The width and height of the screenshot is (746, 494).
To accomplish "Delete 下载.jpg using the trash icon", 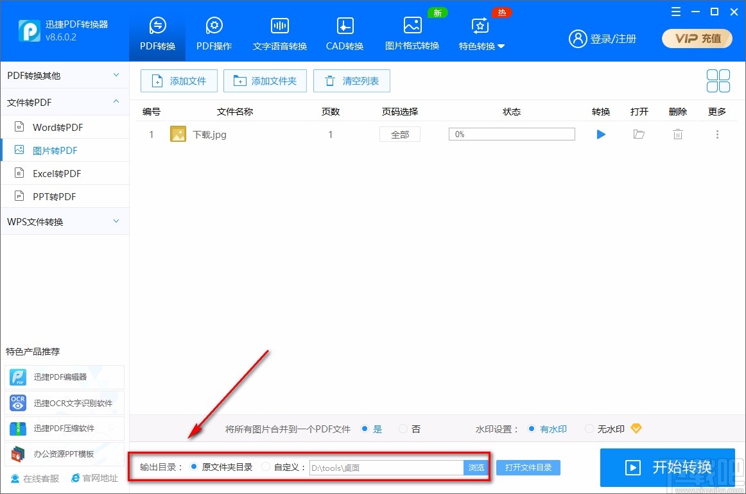I will point(677,134).
